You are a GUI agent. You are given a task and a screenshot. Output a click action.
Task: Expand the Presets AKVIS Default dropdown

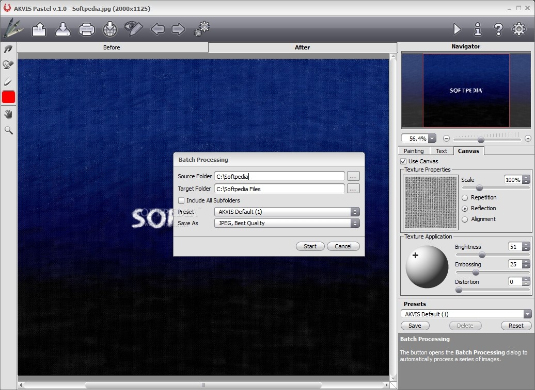pyautogui.click(x=527, y=314)
